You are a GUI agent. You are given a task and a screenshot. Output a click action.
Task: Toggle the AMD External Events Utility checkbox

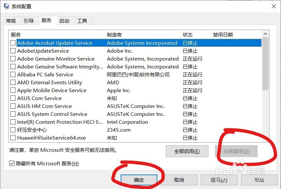click(13, 82)
